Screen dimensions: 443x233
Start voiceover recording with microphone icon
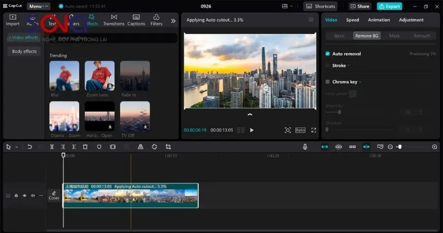click(x=305, y=147)
